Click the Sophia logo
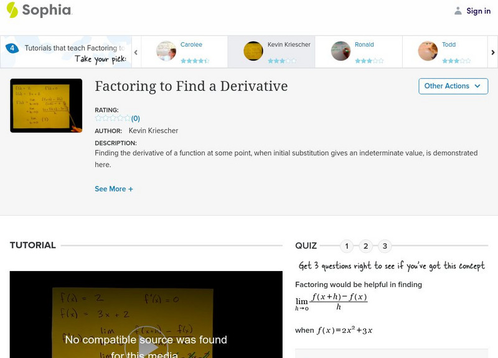 39,10
